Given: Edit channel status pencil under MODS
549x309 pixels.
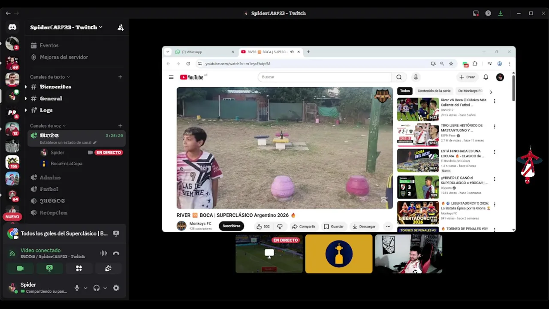Looking at the screenshot, I should tap(95, 142).
